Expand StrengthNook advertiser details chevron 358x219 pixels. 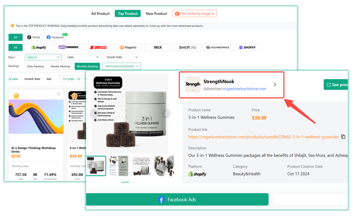(275, 84)
